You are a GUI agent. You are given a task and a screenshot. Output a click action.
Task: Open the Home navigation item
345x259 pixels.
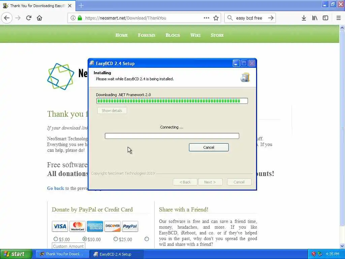122,35
